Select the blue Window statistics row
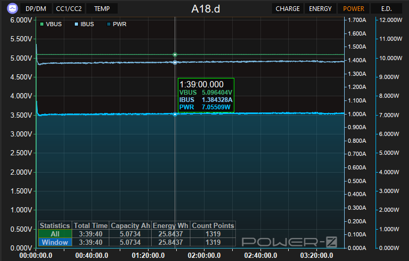 pyautogui.click(x=55, y=242)
